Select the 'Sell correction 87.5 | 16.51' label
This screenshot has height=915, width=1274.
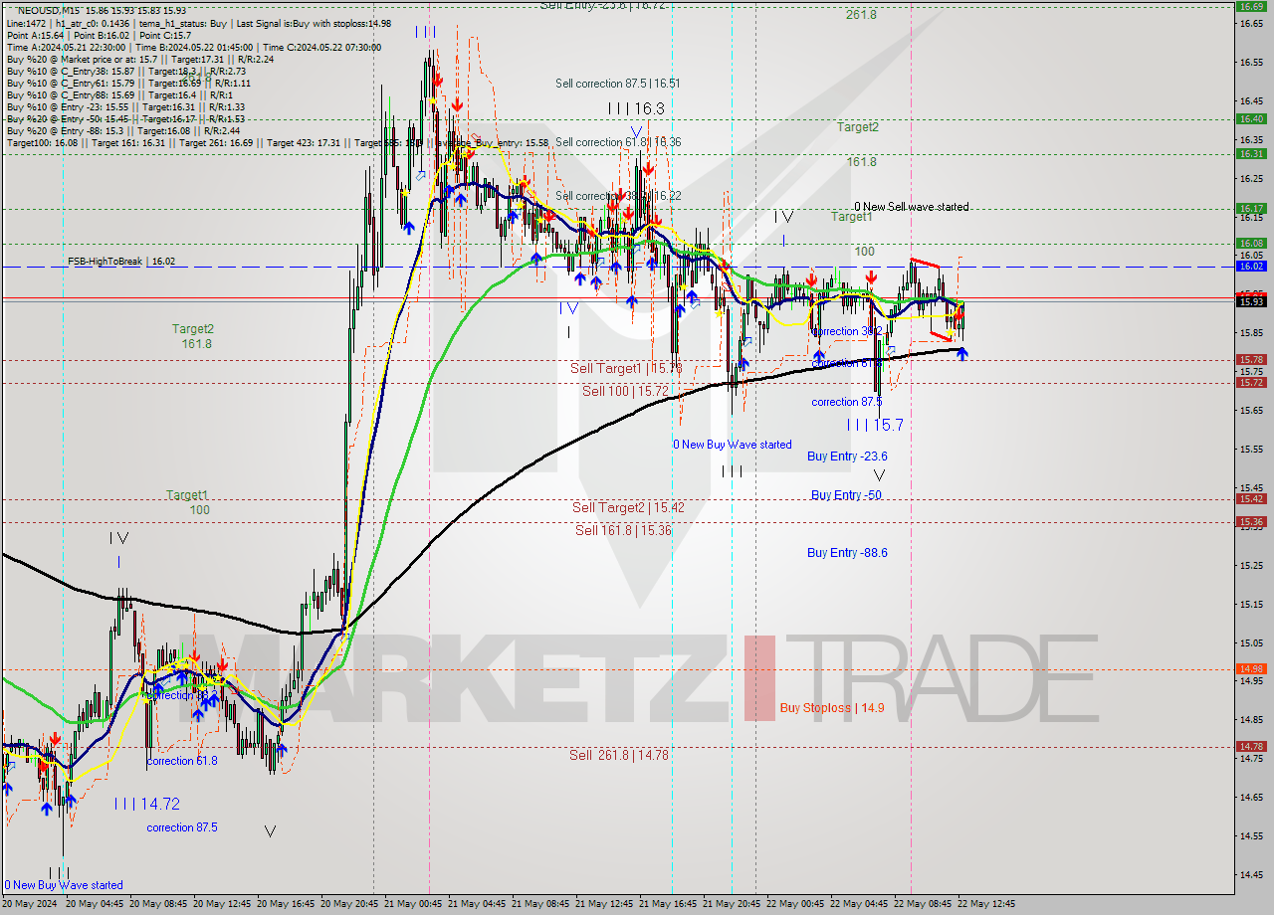(x=618, y=84)
